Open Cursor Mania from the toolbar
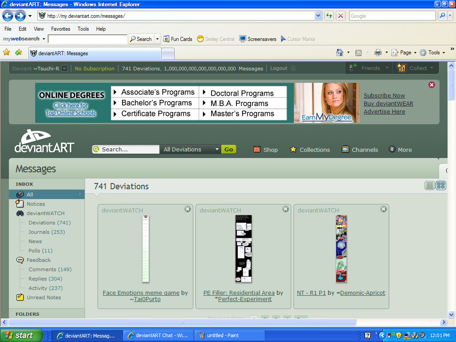 pos(298,39)
